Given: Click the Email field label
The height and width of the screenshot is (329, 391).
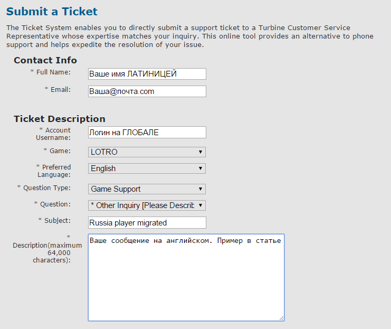Looking at the screenshot, I should 60,89.
